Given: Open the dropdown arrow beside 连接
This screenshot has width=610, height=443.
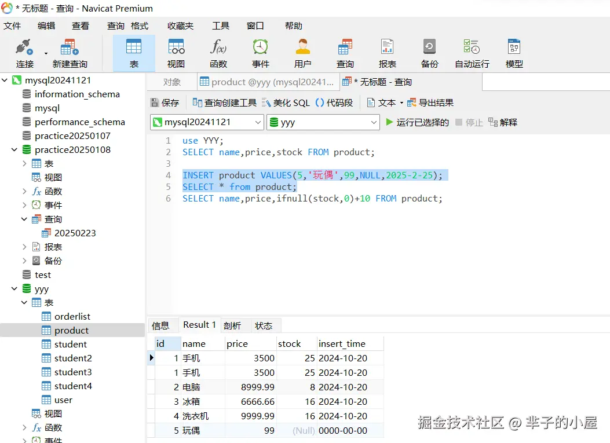Looking at the screenshot, I should coord(46,54).
